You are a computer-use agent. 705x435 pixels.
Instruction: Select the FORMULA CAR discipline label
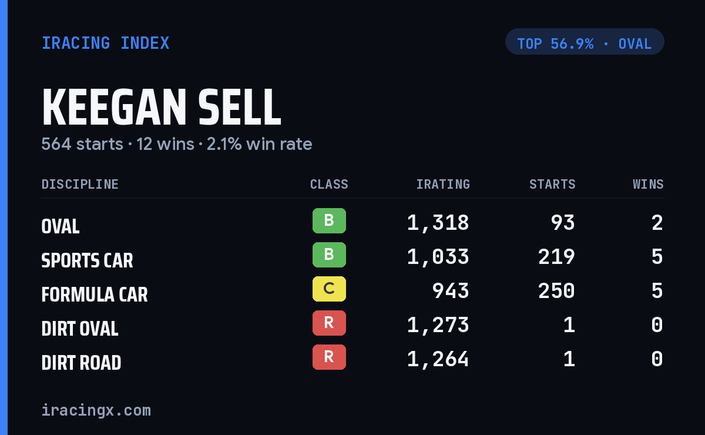click(95, 295)
